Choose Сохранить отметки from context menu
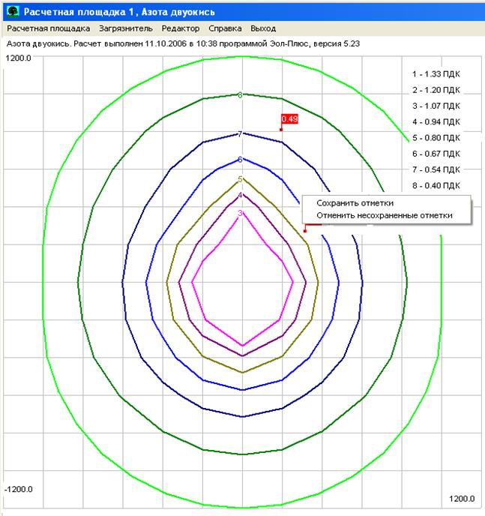Viewport: 485px width, 516px height. 355,202
